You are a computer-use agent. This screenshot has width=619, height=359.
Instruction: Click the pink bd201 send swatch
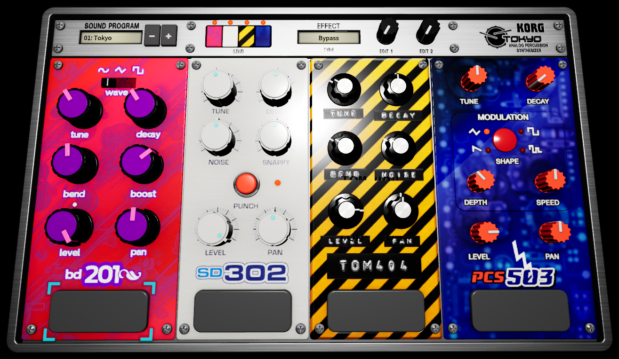(214, 37)
